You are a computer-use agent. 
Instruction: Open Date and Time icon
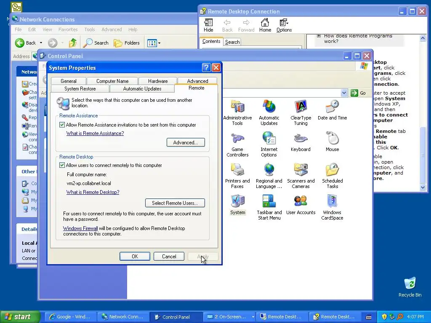pos(333,110)
